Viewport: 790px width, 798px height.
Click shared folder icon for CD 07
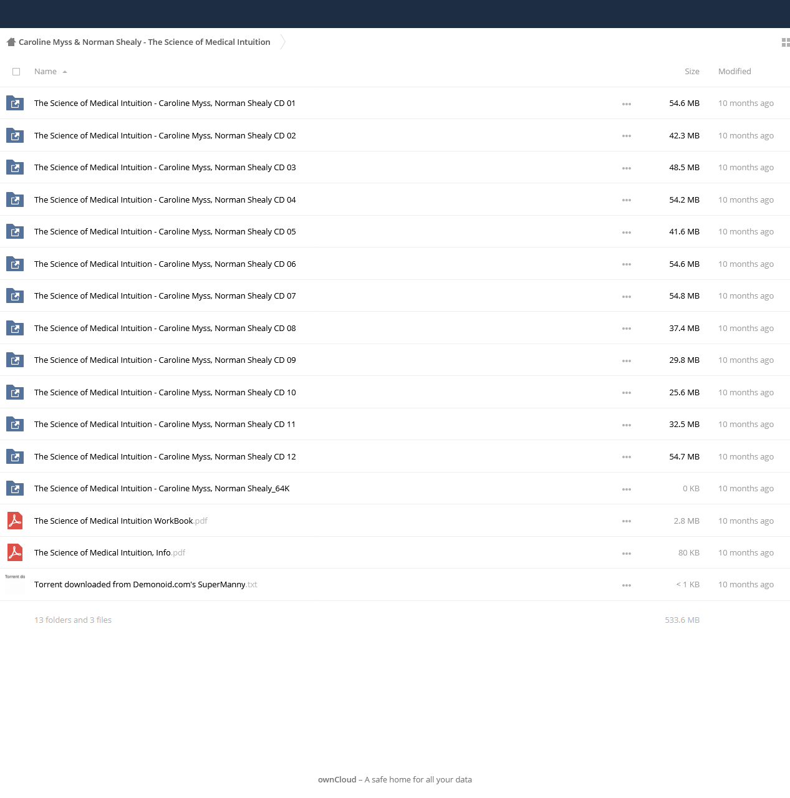pos(15,296)
